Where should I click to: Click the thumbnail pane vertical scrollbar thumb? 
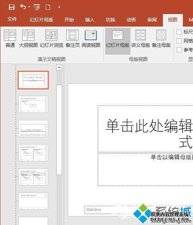coord(59,130)
